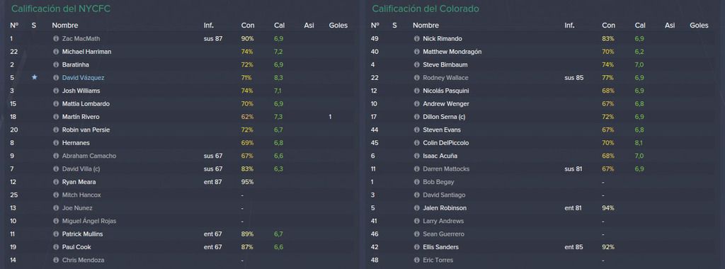Click info icon beside Zac MacMath
The image size is (725, 269).
pos(56,39)
